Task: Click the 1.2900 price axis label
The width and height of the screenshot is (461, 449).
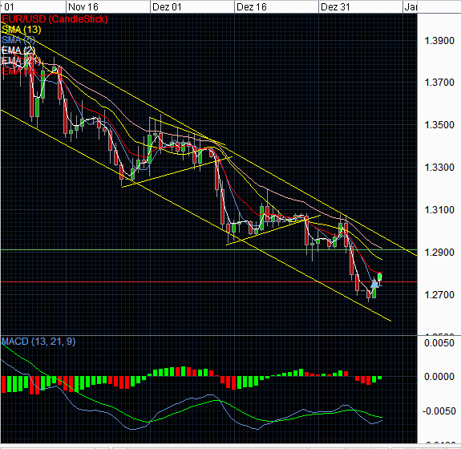Action: click(439, 253)
